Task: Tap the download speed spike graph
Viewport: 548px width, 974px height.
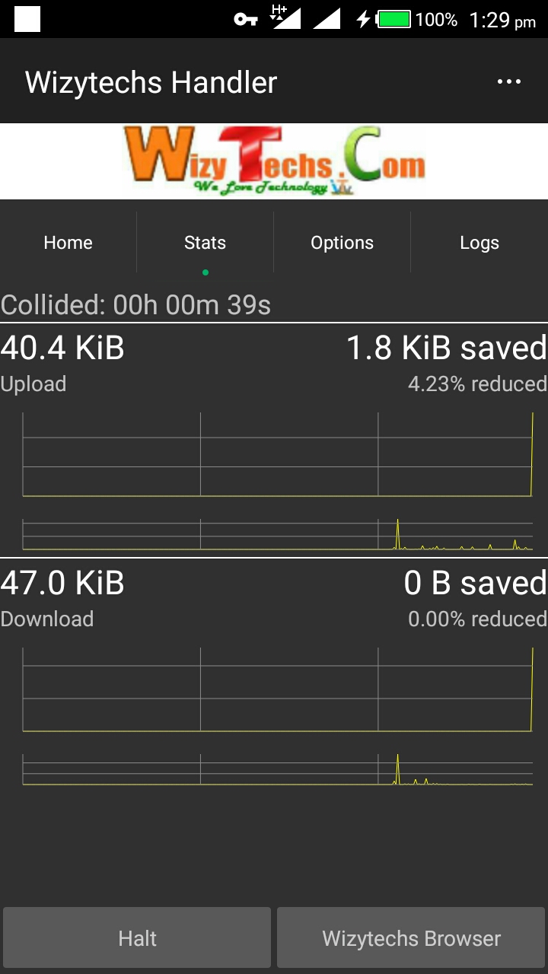Action: click(x=278, y=769)
